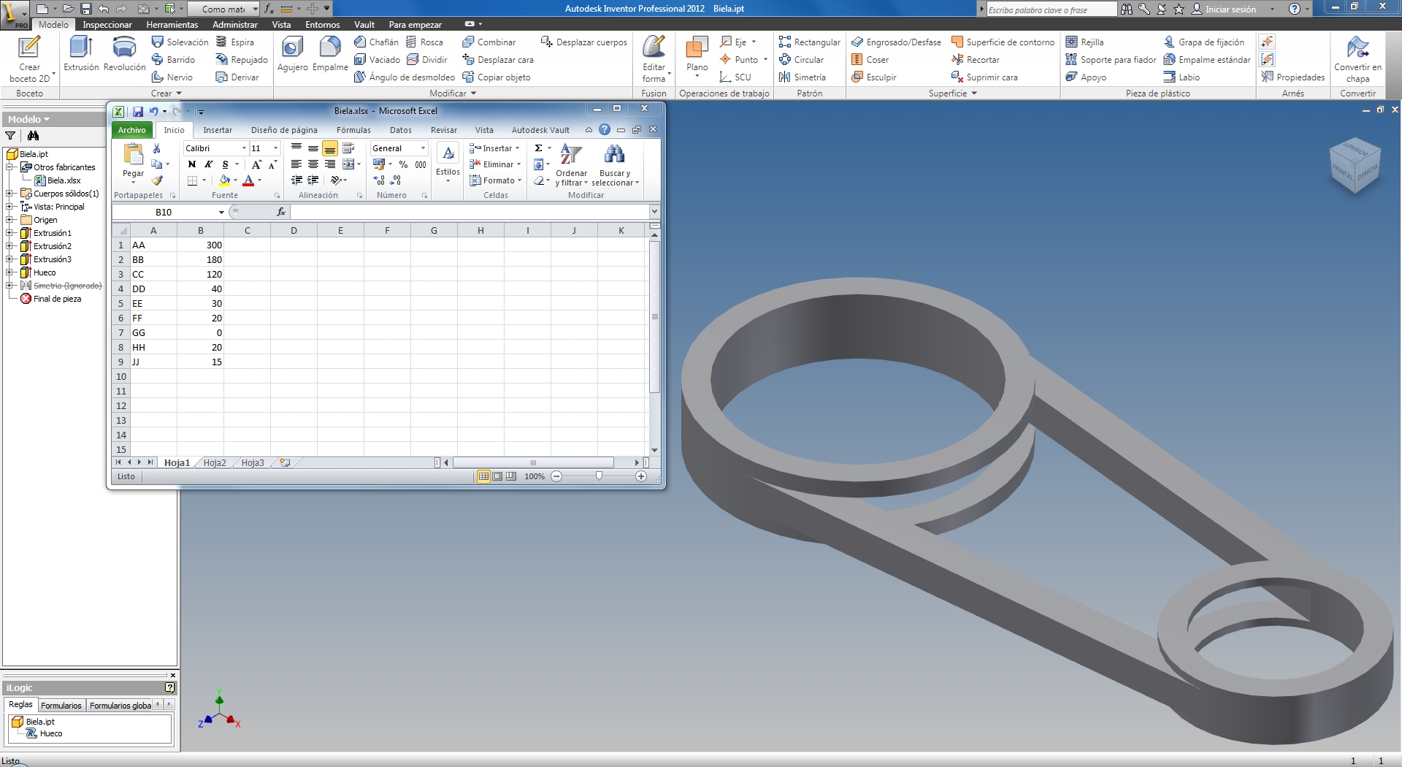
Task: Expand the Cuerpos sólidos(1) node
Action: [x=10, y=194]
